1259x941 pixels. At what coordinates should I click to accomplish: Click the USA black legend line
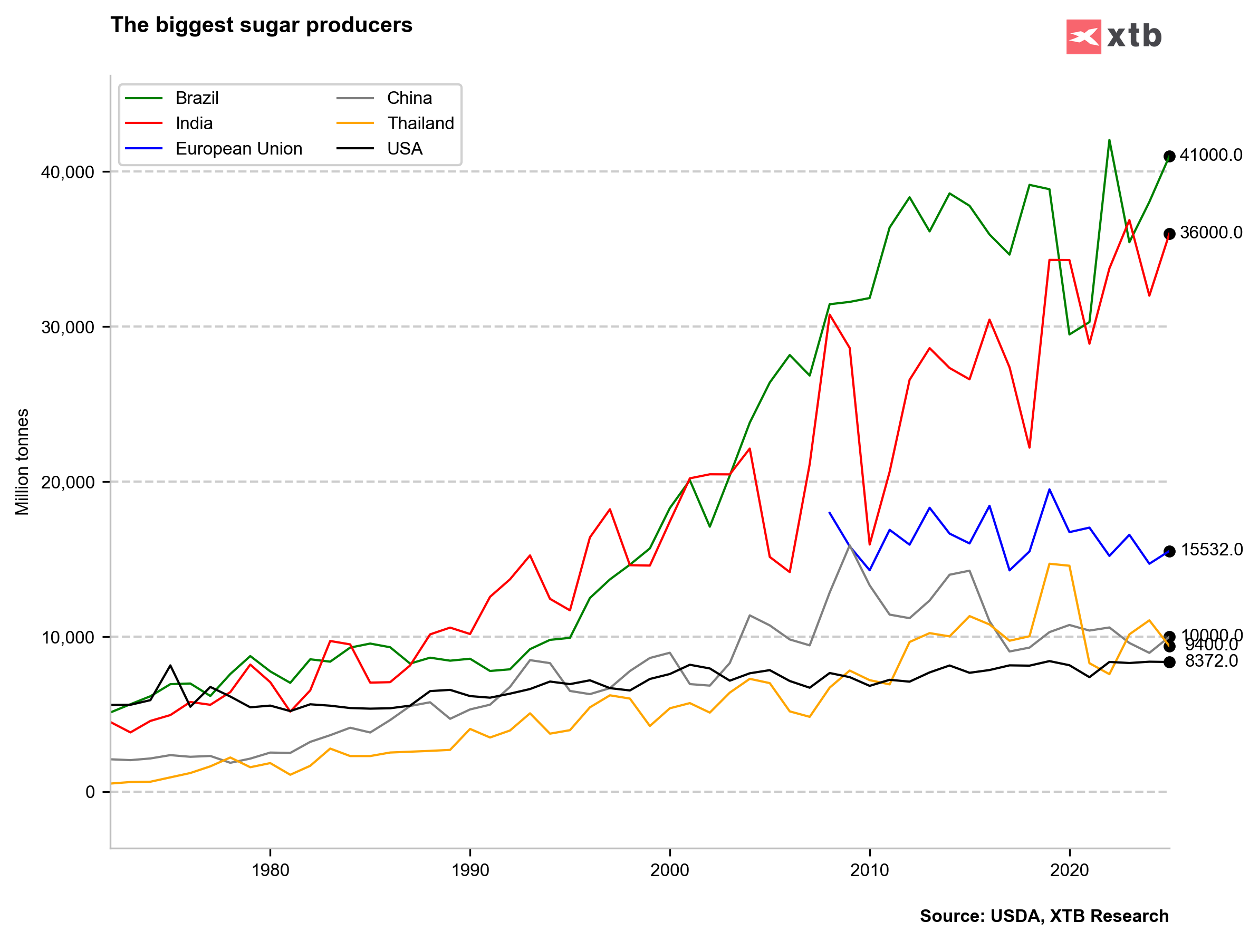pyautogui.click(x=355, y=149)
